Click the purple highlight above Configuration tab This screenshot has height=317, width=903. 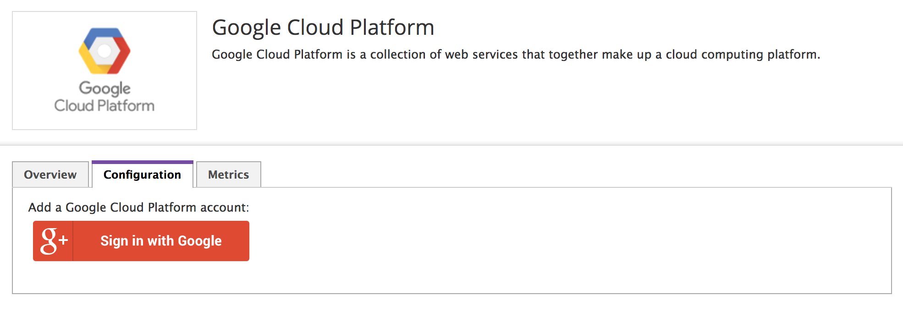(142, 162)
